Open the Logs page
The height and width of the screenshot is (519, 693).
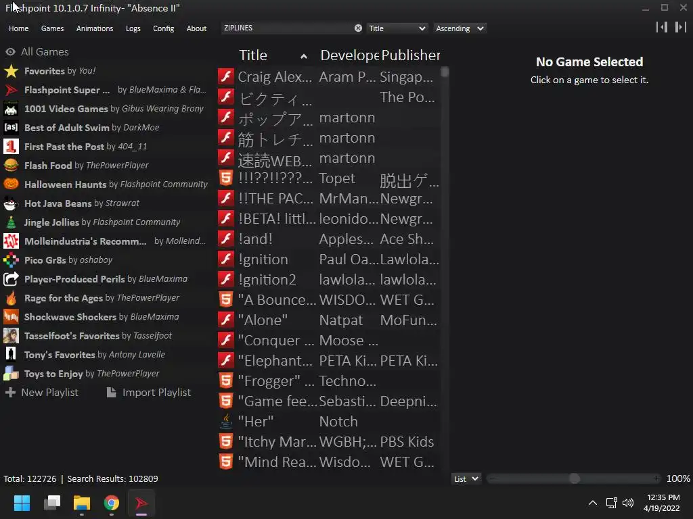(133, 28)
